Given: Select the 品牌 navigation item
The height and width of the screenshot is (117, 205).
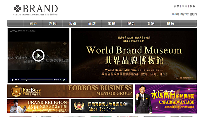Looking at the screenshot, I should 92,23.
